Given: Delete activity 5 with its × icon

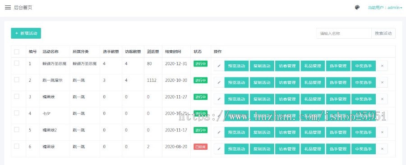Looking at the screenshot, I should 382,132.
